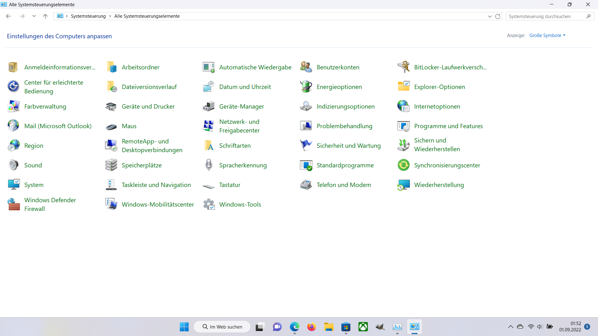Expand breadcrumb arrow after Systemsteuerung
This screenshot has height=336, width=598.
click(110, 16)
